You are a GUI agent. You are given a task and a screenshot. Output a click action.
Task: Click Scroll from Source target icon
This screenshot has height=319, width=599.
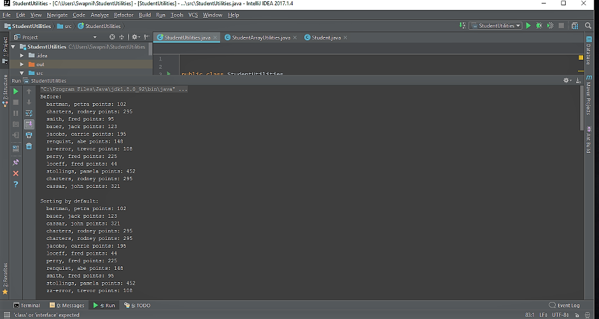coord(112,37)
